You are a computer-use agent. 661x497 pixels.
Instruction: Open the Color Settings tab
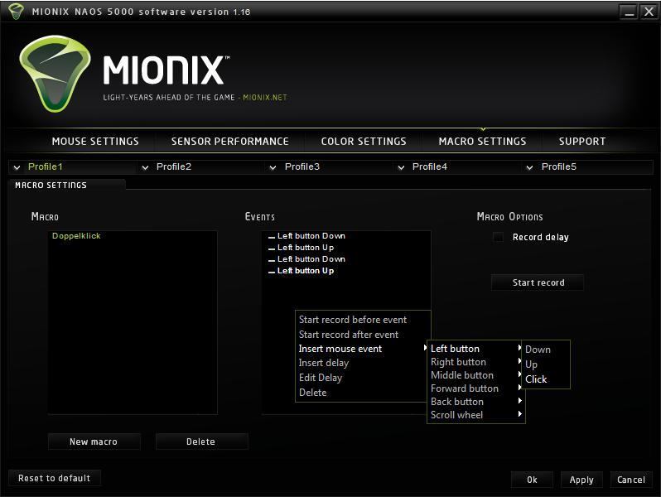pyautogui.click(x=364, y=141)
